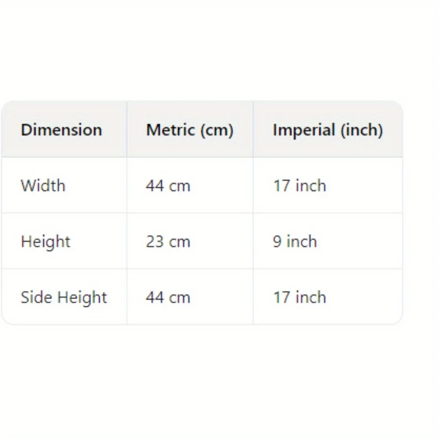Click the 9 inch value for Height
This screenshot has height=439, width=439.
pos(295,241)
